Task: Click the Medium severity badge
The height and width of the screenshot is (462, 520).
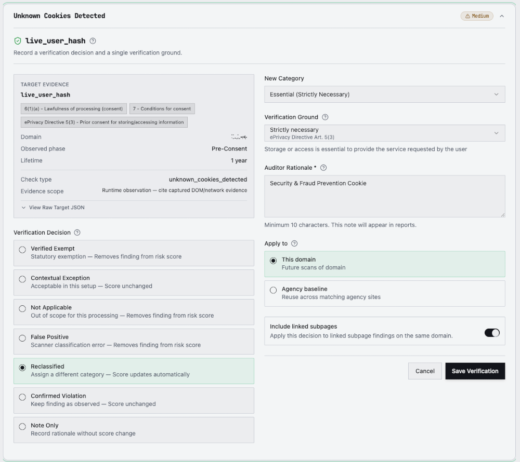Action: point(477,16)
